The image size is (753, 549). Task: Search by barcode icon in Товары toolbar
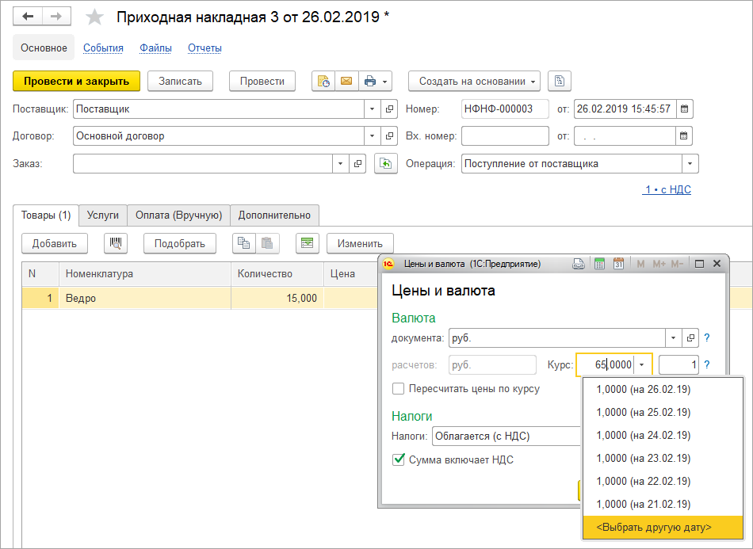pos(116,243)
